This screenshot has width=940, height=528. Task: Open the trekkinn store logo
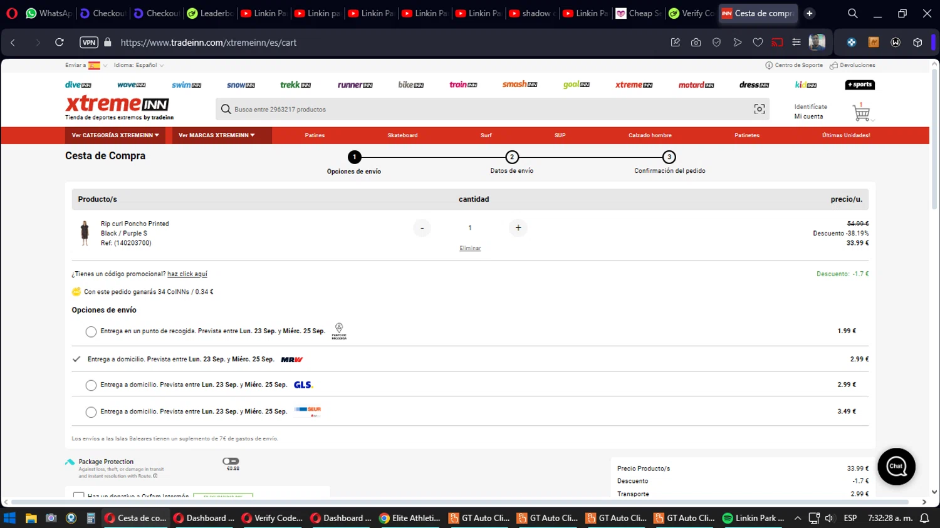(295, 85)
